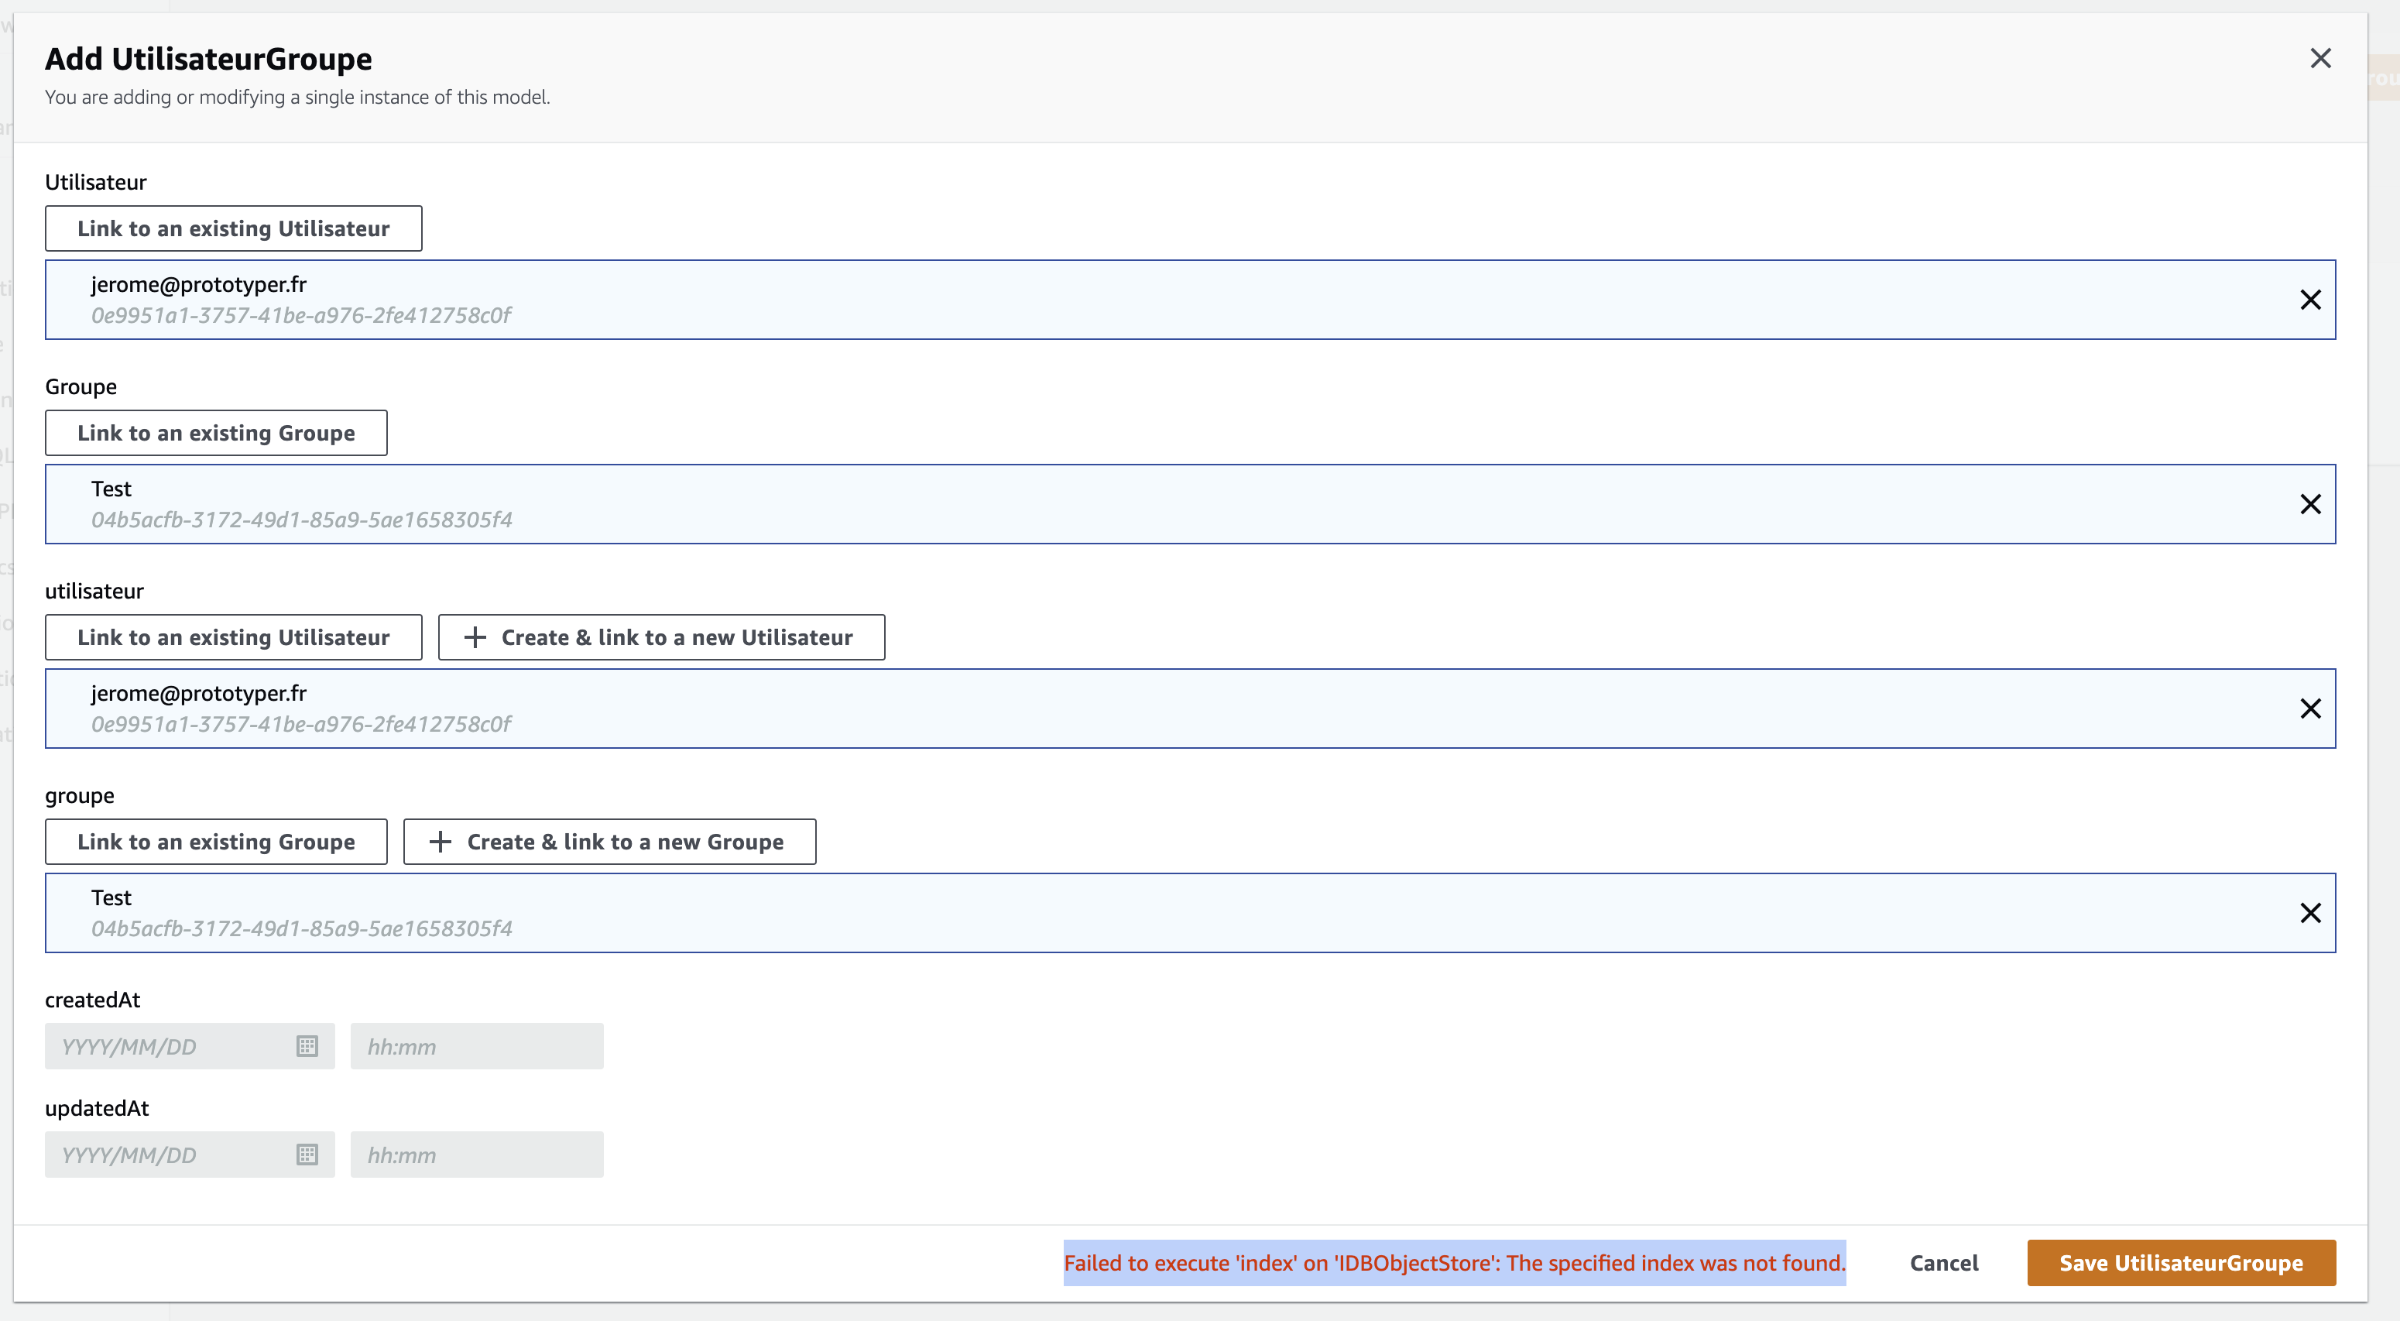
Task: Select Create & link to a new Groupe
Action: click(609, 841)
